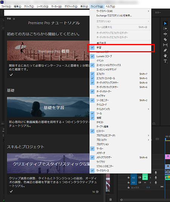
Task: Click the closed captions CC icon
Action: pyautogui.click(x=157, y=139)
